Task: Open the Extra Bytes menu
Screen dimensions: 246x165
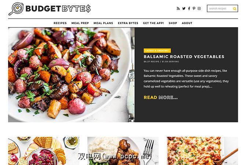Action: coord(128,23)
